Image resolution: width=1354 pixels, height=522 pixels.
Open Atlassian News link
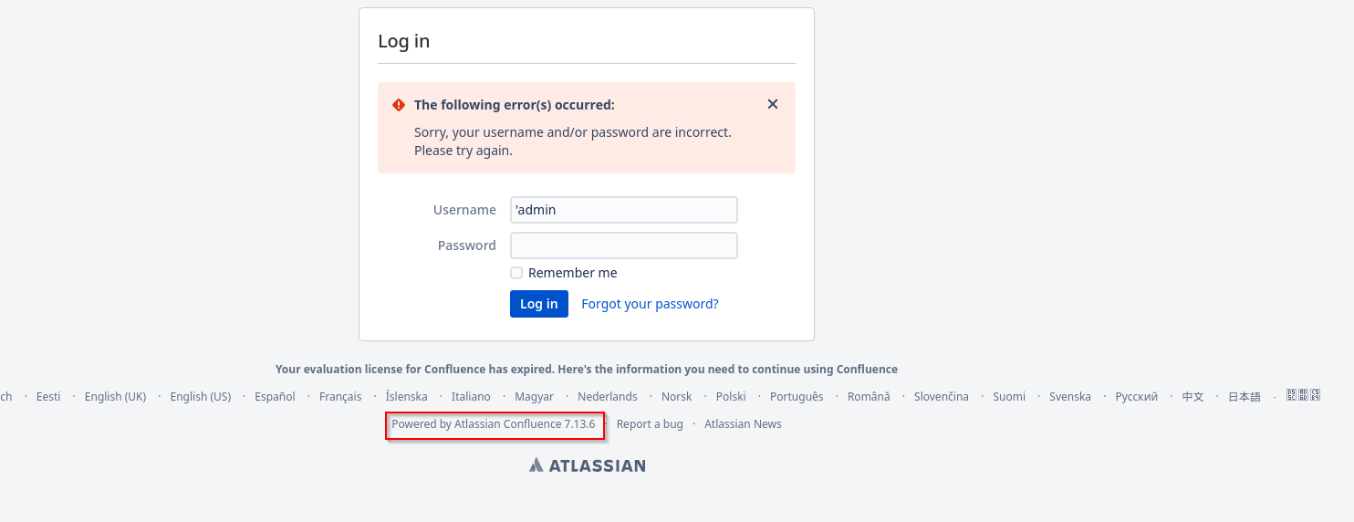[x=743, y=424]
